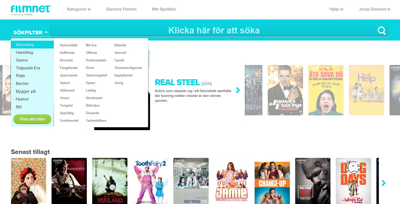Select the Tidpunkt-Era filter category
Viewport: 400px width, 204px height.
28,68
